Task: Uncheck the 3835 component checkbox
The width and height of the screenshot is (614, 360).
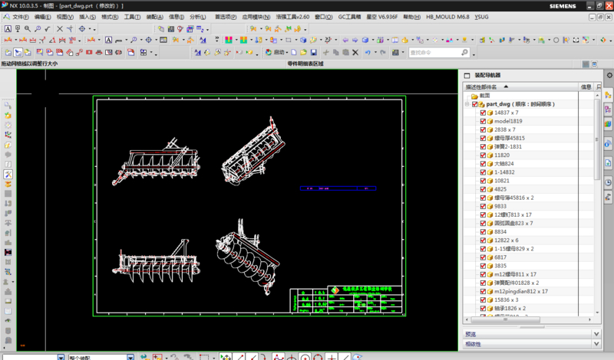Action: click(x=483, y=267)
